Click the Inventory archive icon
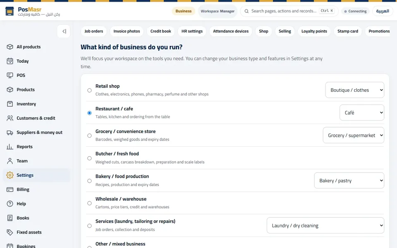This screenshot has height=248, width=397. (x=10, y=104)
